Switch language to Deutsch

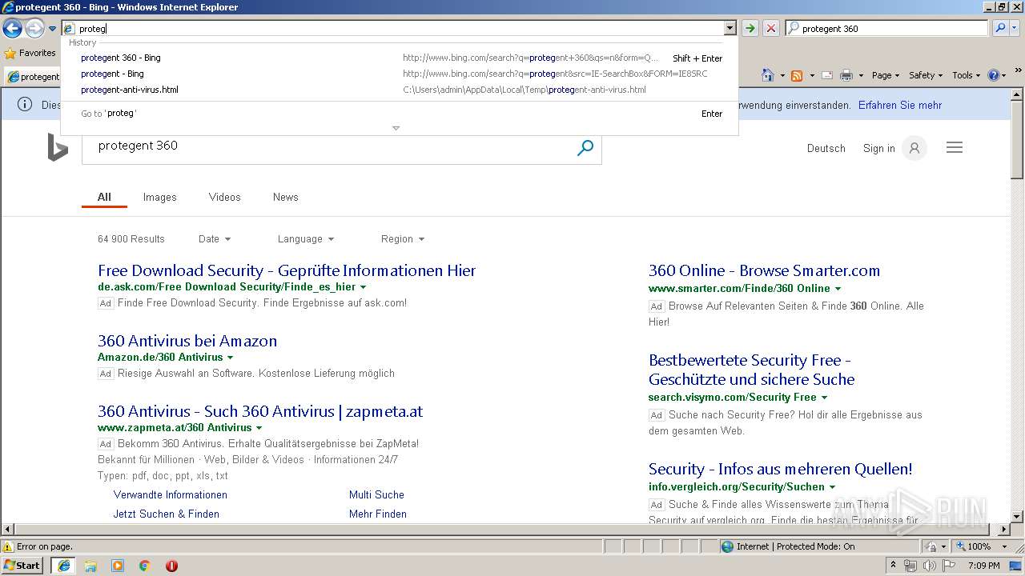[x=826, y=148]
